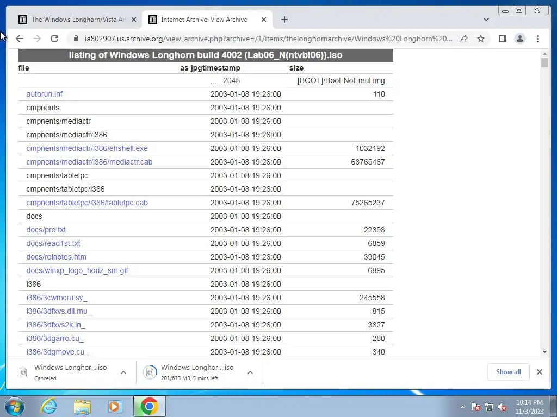Screen dimensions: 557x417
Task: Open i386/3dgmove.cu_ link
Action: click(58, 352)
